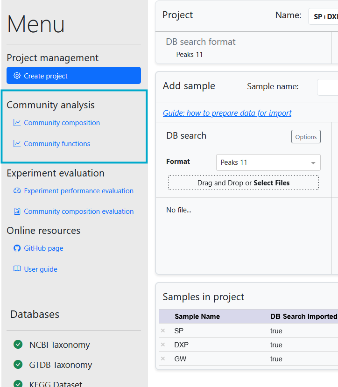
Task: Open the data import preparation guide link
Action: click(x=227, y=113)
